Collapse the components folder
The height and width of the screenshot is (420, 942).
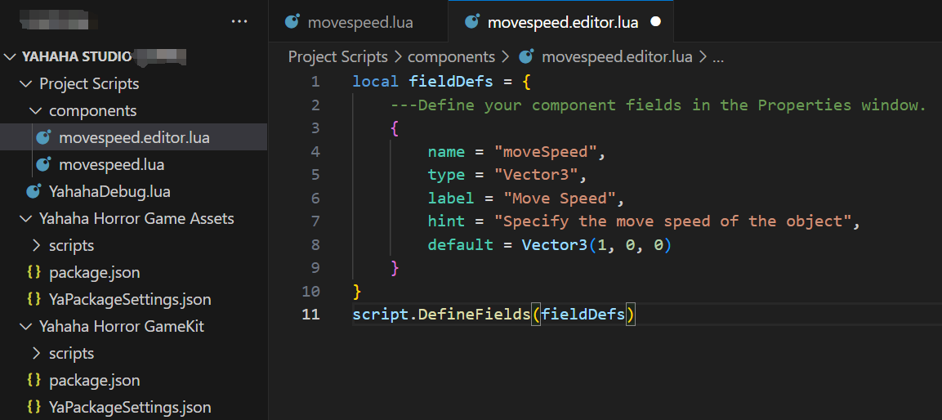click(x=35, y=110)
